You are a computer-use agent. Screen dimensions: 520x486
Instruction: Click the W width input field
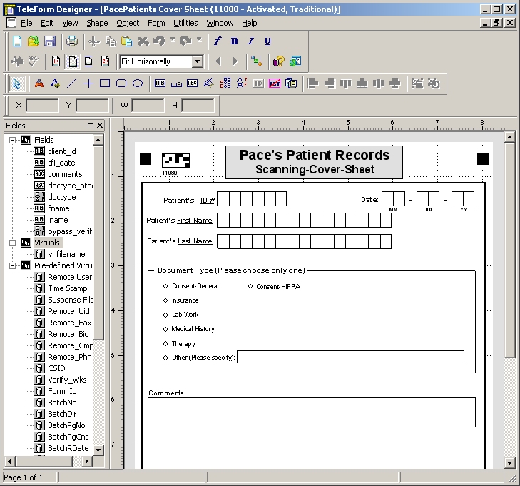pos(148,106)
